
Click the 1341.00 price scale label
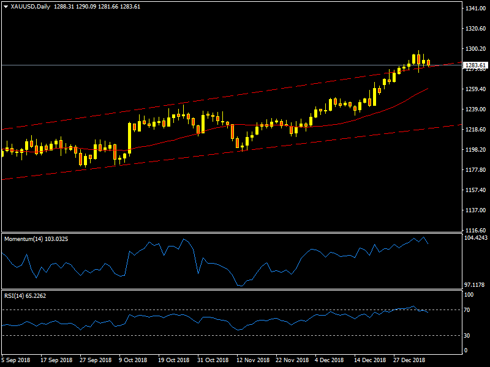click(475, 9)
